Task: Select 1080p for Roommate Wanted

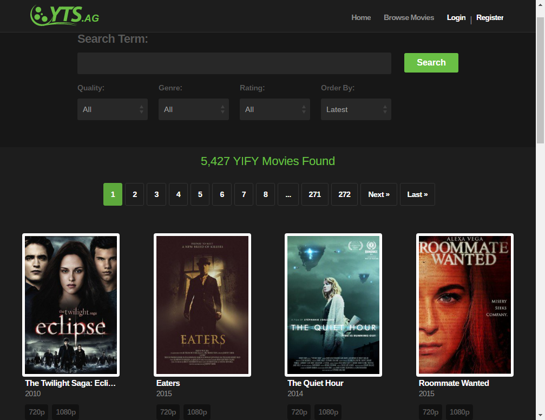Action: pyautogui.click(x=459, y=412)
